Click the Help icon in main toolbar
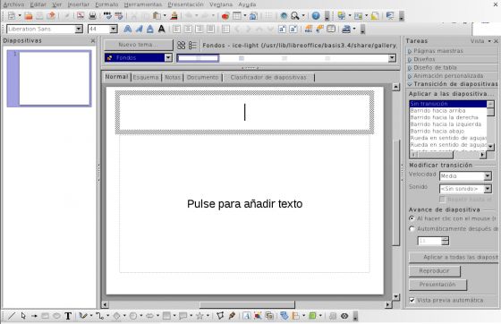 click(x=316, y=15)
